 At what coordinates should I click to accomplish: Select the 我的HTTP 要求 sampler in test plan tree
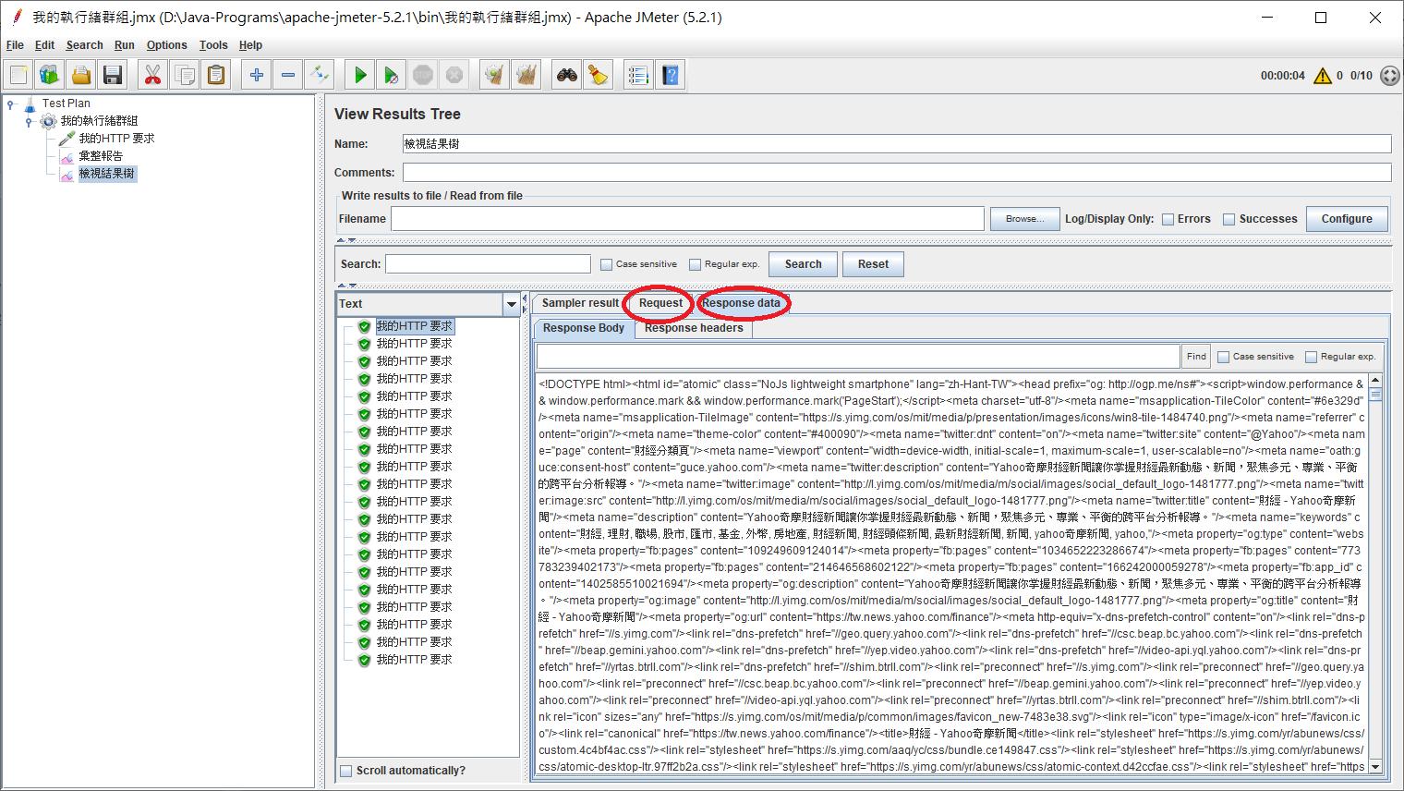coord(116,138)
